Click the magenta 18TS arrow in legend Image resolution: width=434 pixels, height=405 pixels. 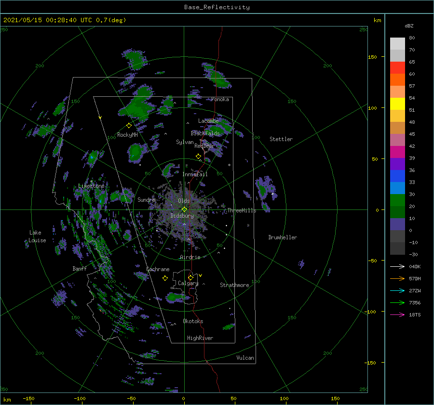(x=397, y=315)
